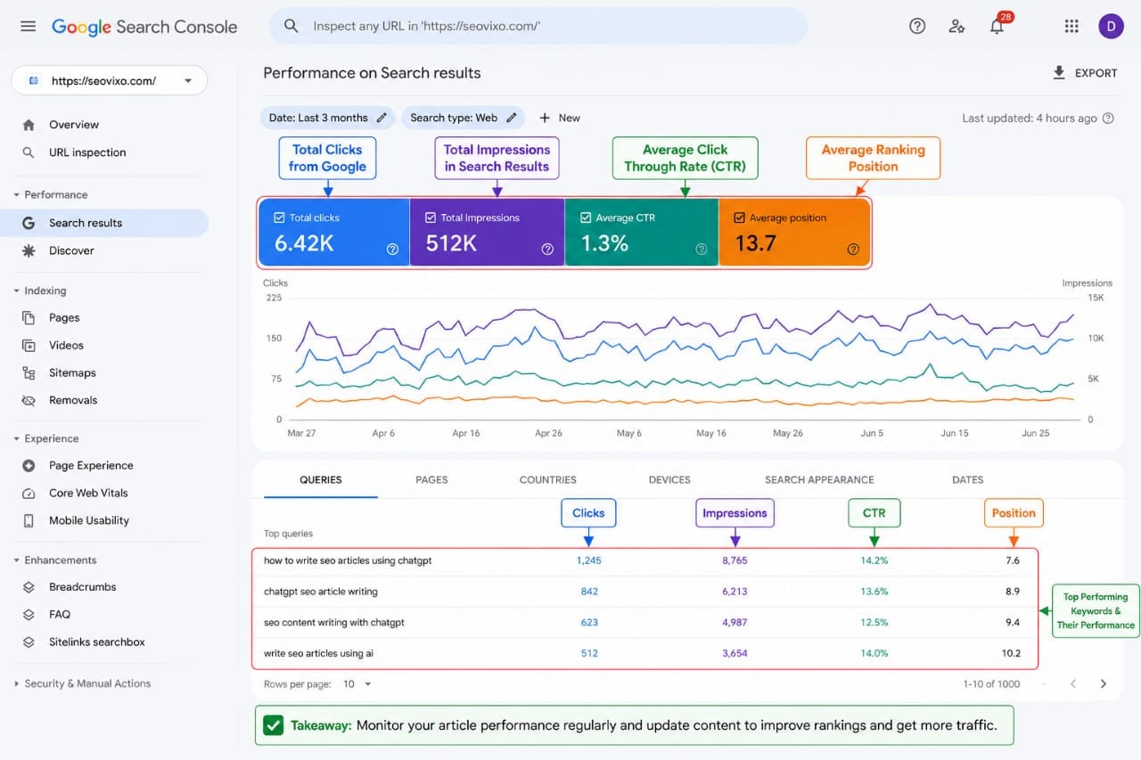Viewport: 1141px width, 760px height.
Task: Click the EXPORT button
Action: (1085, 73)
